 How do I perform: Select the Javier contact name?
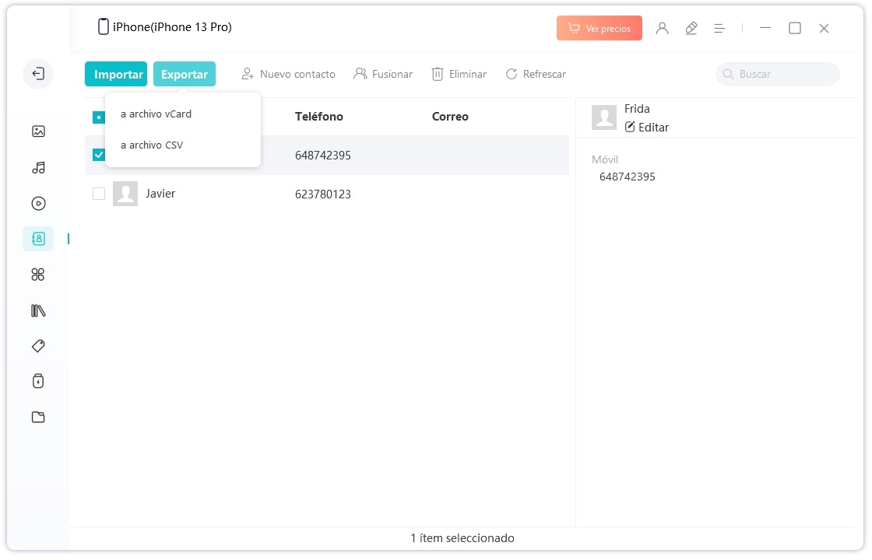click(x=160, y=194)
